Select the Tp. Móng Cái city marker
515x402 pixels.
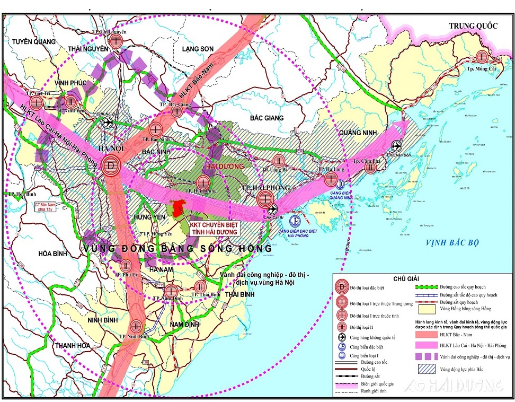482,57
